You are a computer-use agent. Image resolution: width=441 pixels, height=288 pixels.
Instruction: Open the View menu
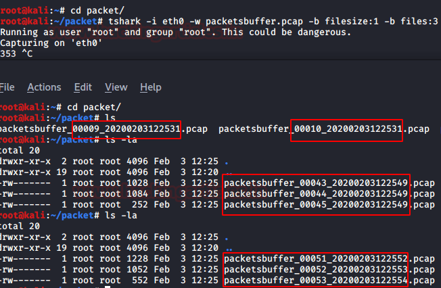point(116,87)
